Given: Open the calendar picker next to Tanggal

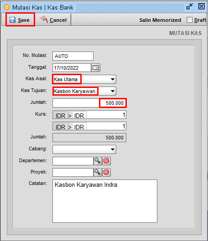Looking at the screenshot, I should (96, 67).
